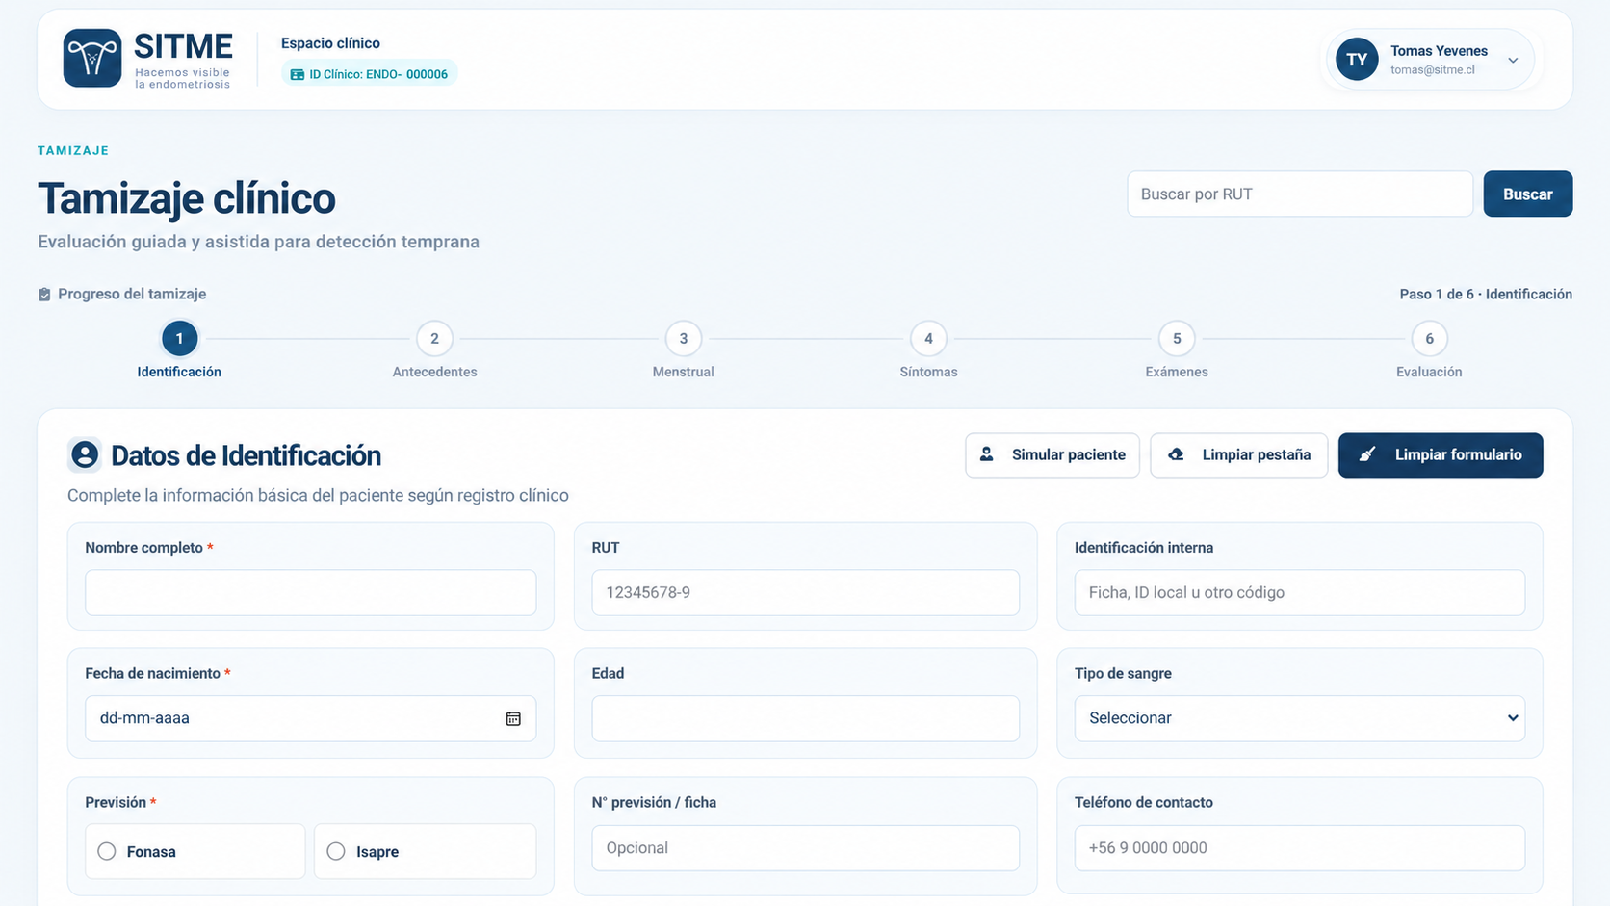
Task: Click the Paso 1 de 6 · Identificación text
Action: 1486,295
